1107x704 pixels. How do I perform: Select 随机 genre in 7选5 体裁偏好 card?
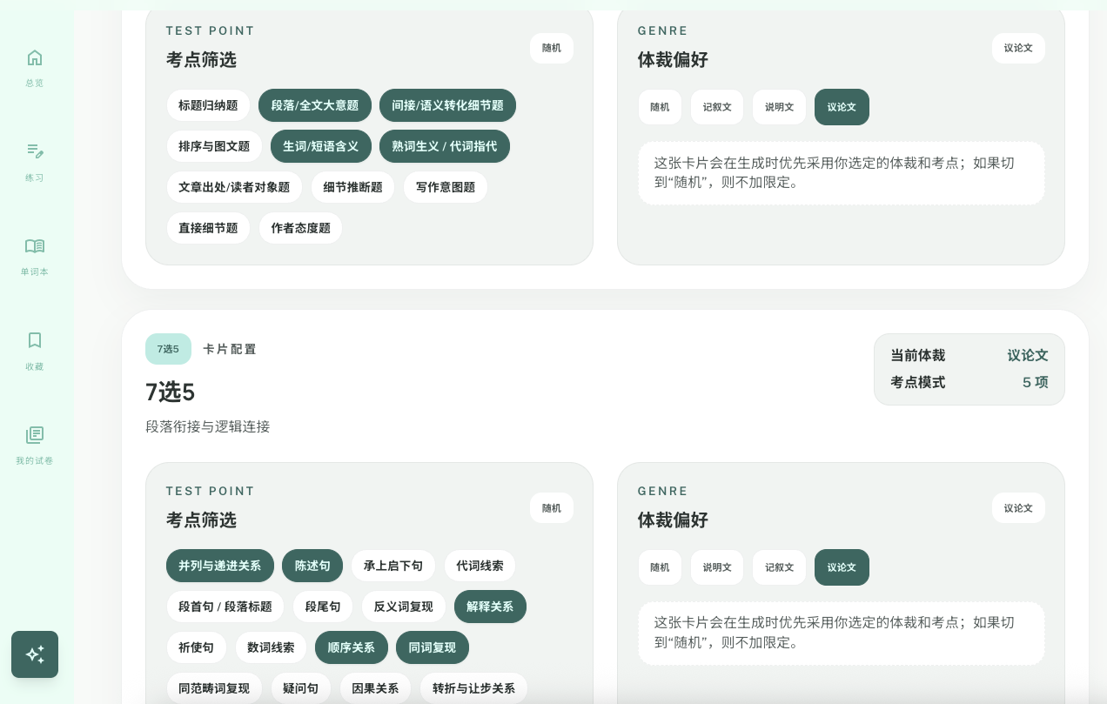tap(660, 567)
